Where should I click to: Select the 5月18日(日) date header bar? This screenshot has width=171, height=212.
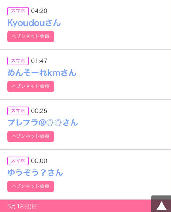76,206
